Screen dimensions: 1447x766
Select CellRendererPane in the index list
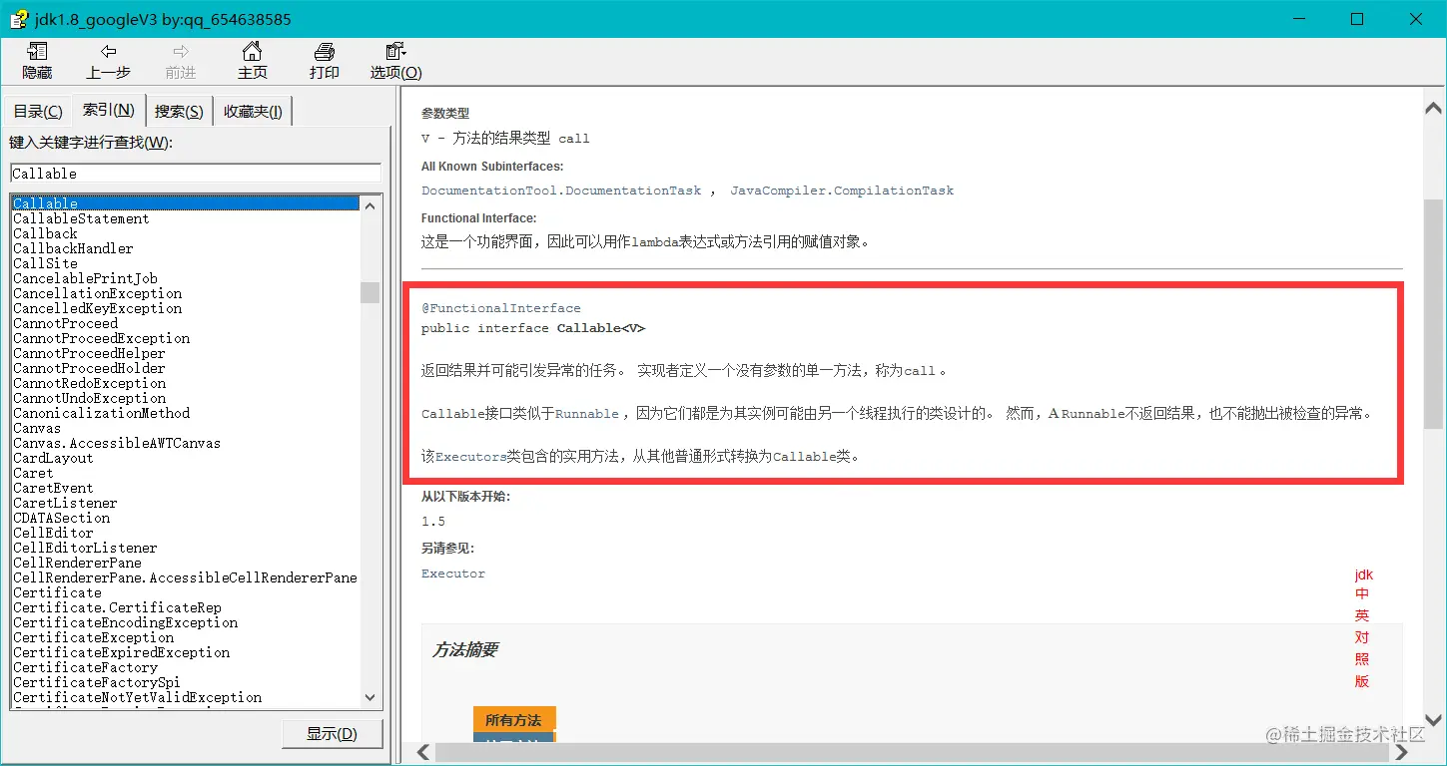pyautogui.click(x=77, y=563)
